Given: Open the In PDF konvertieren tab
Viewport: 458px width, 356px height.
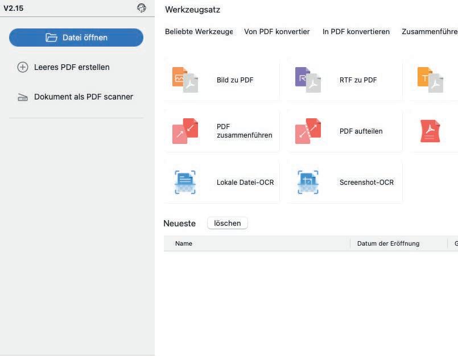Looking at the screenshot, I should [x=356, y=31].
